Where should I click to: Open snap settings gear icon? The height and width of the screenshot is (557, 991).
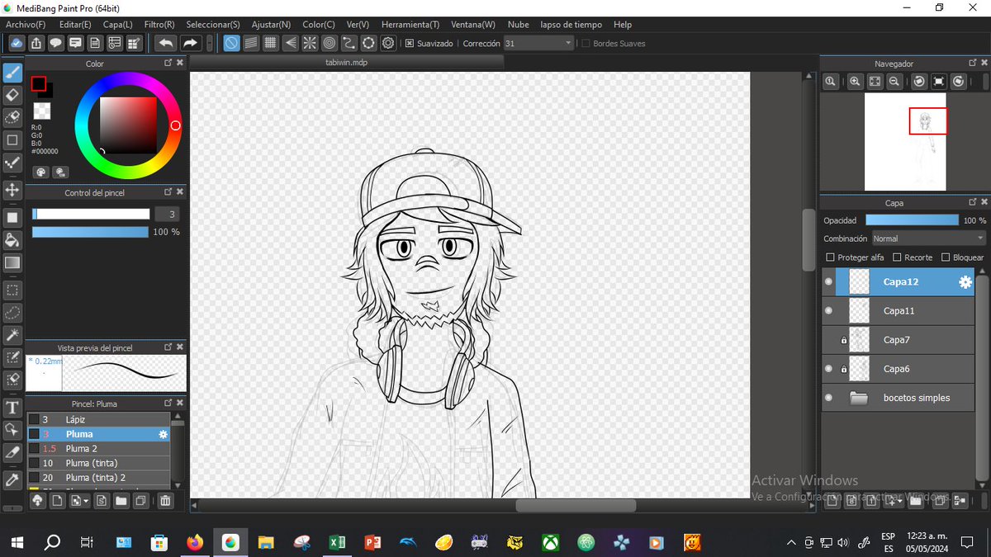click(x=388, y=43)
